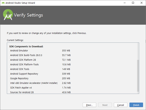Select Android SDK Build-Tools 28.0.3 entry
The image size is (146, 110).
pyautogui.click(x=26, y=55)
